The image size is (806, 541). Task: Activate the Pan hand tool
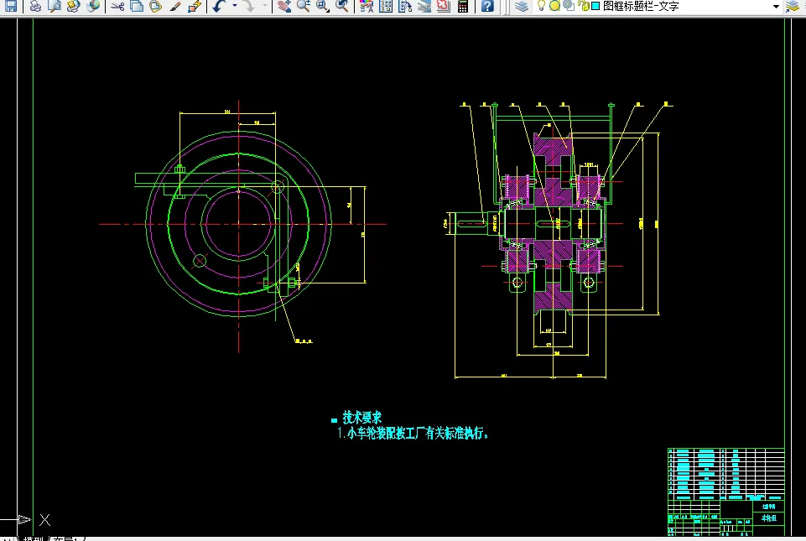pos(283,6)
